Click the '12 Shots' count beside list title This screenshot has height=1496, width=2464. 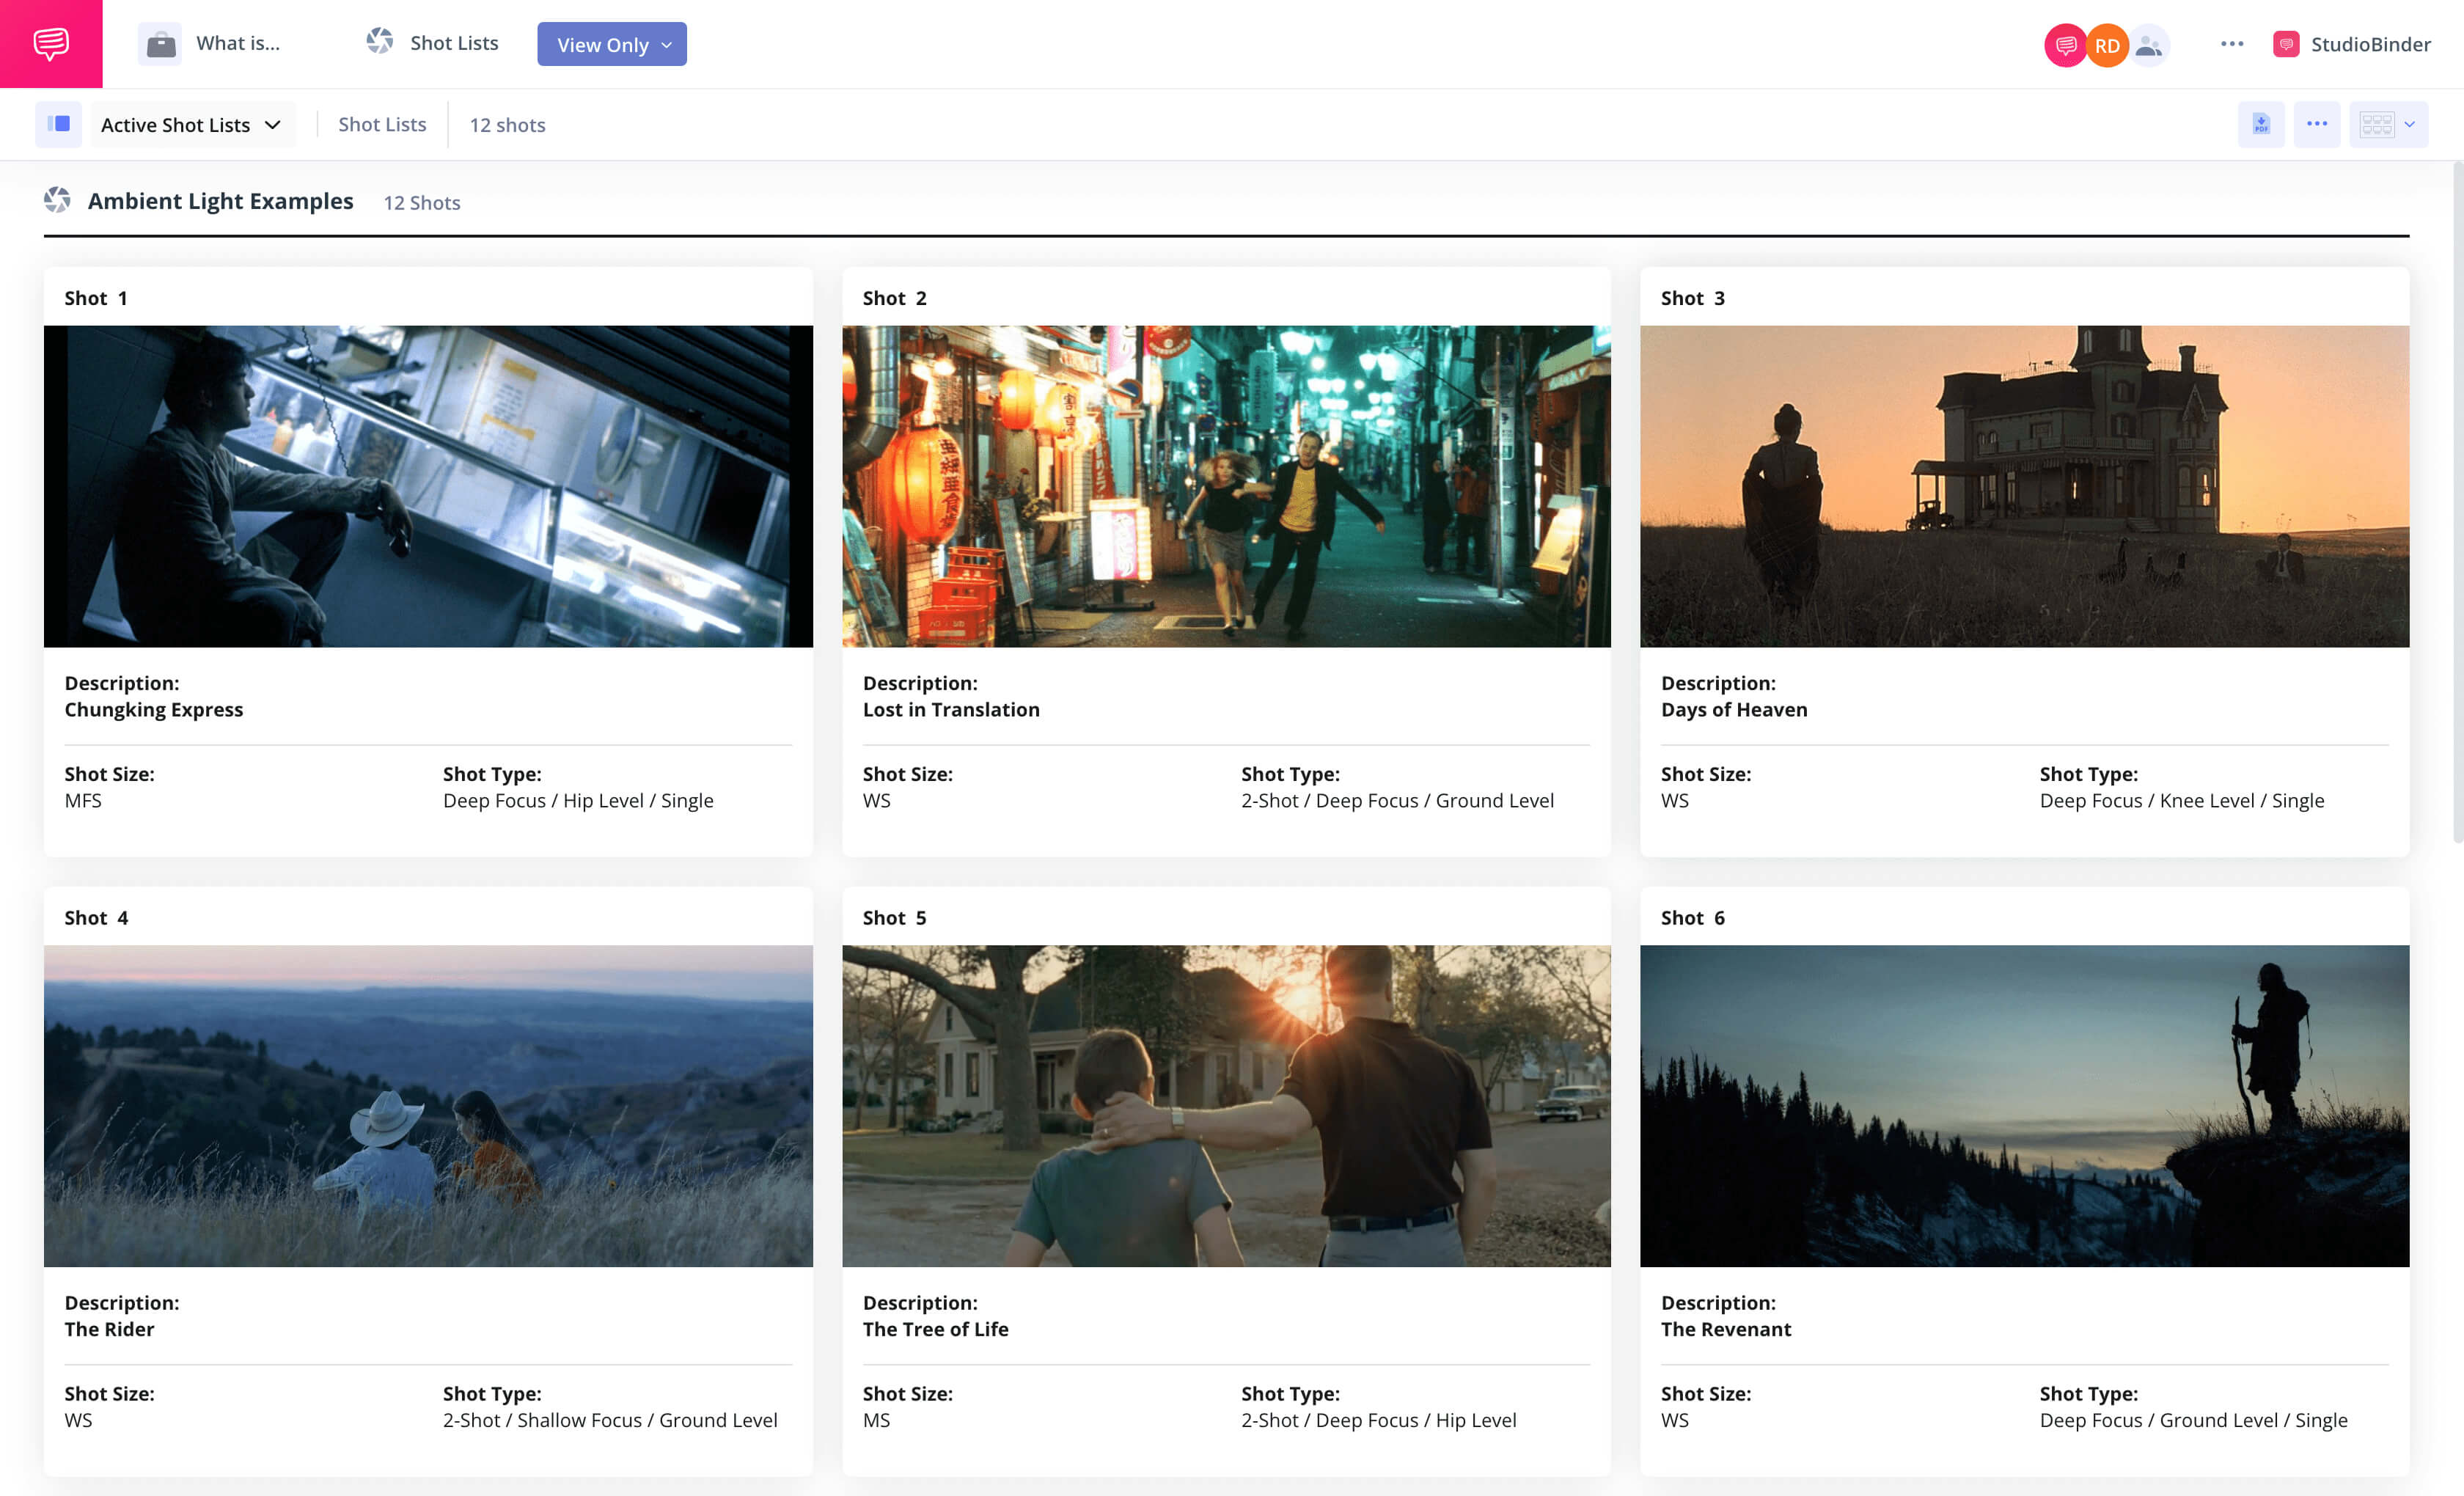click(422, 202)
